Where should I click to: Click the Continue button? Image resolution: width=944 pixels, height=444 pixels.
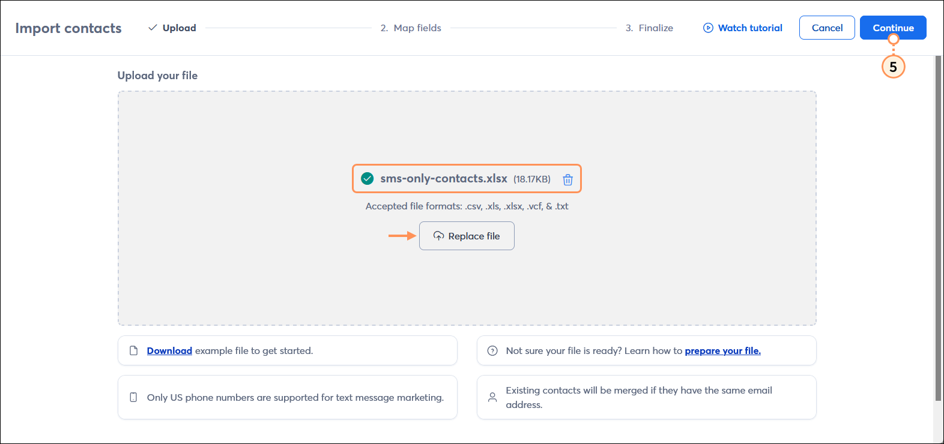[x=893, y=28]
